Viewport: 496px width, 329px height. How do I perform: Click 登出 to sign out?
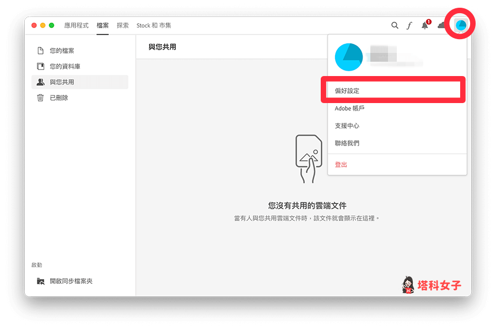397,164
